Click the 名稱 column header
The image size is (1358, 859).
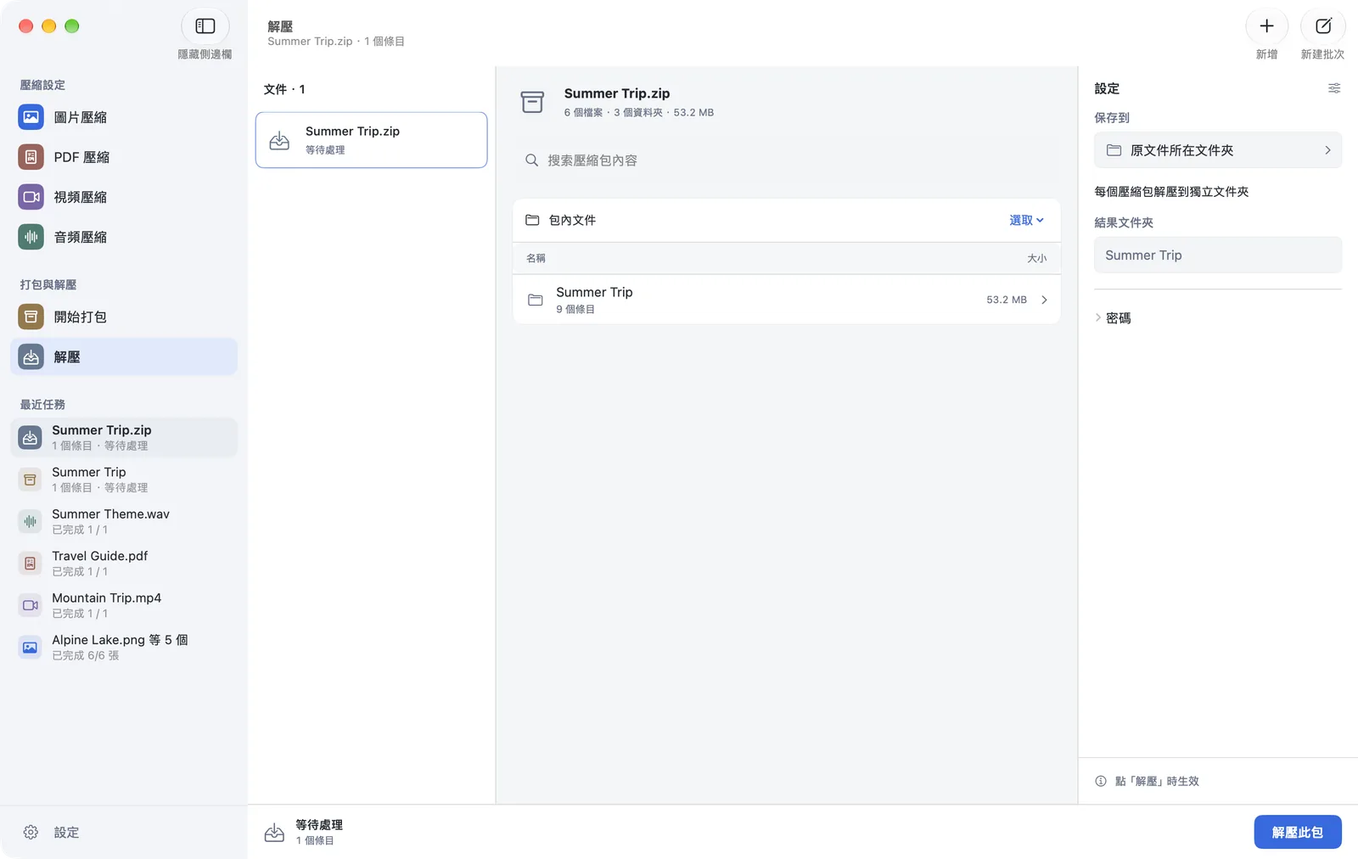(x=536, y=258)
